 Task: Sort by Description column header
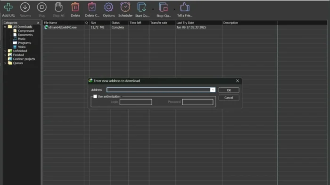[249, 23]
